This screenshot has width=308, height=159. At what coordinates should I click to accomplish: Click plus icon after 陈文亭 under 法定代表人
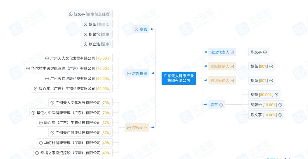pyautogui.click(x=265, y=52)
